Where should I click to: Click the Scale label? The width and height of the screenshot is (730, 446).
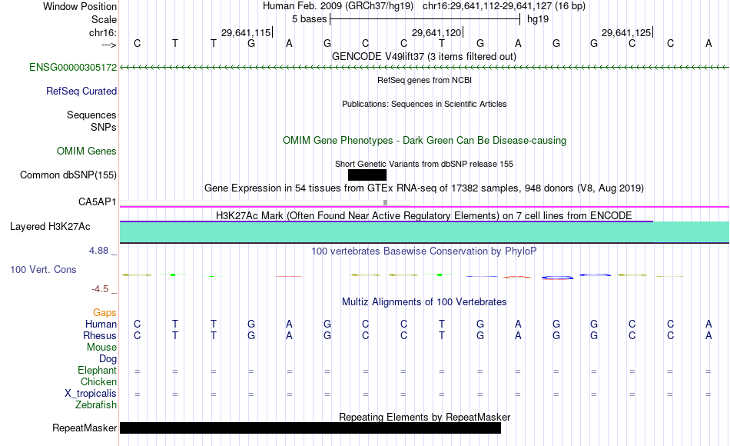point(104,19)
